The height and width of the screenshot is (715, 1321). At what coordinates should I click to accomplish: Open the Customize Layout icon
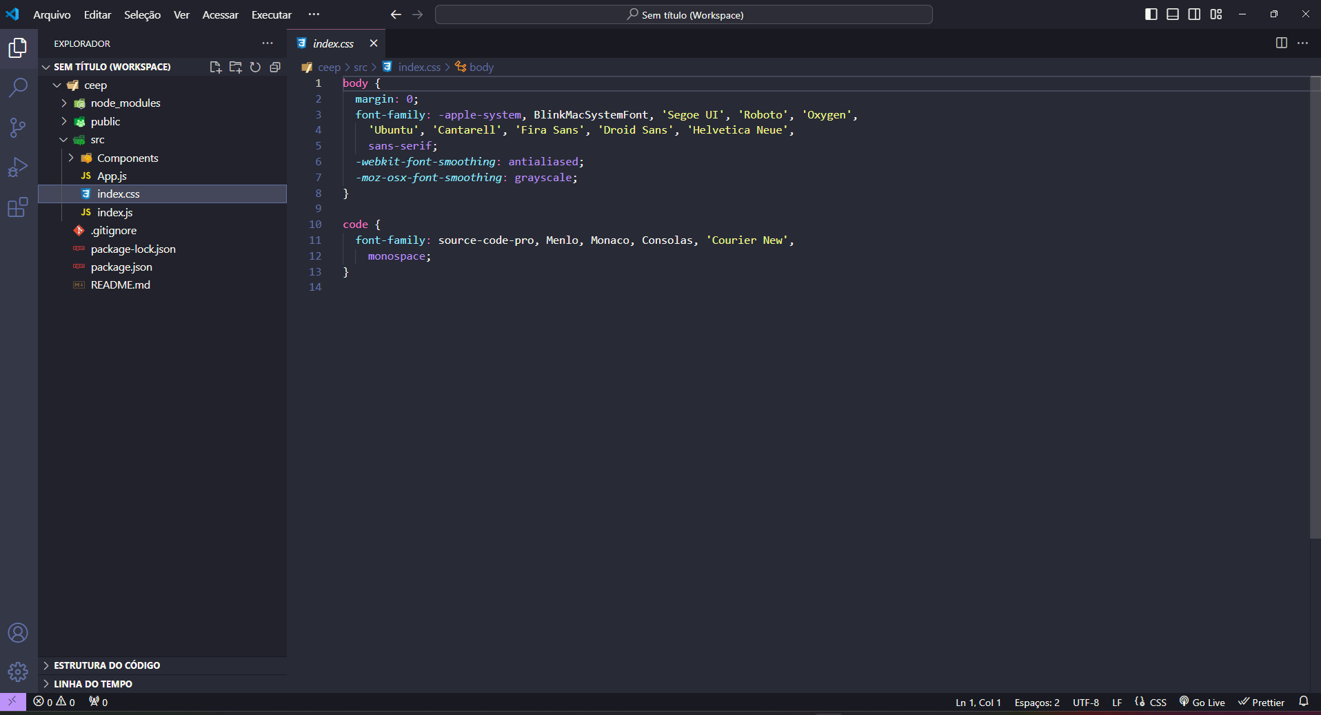tap(1216, 14)
